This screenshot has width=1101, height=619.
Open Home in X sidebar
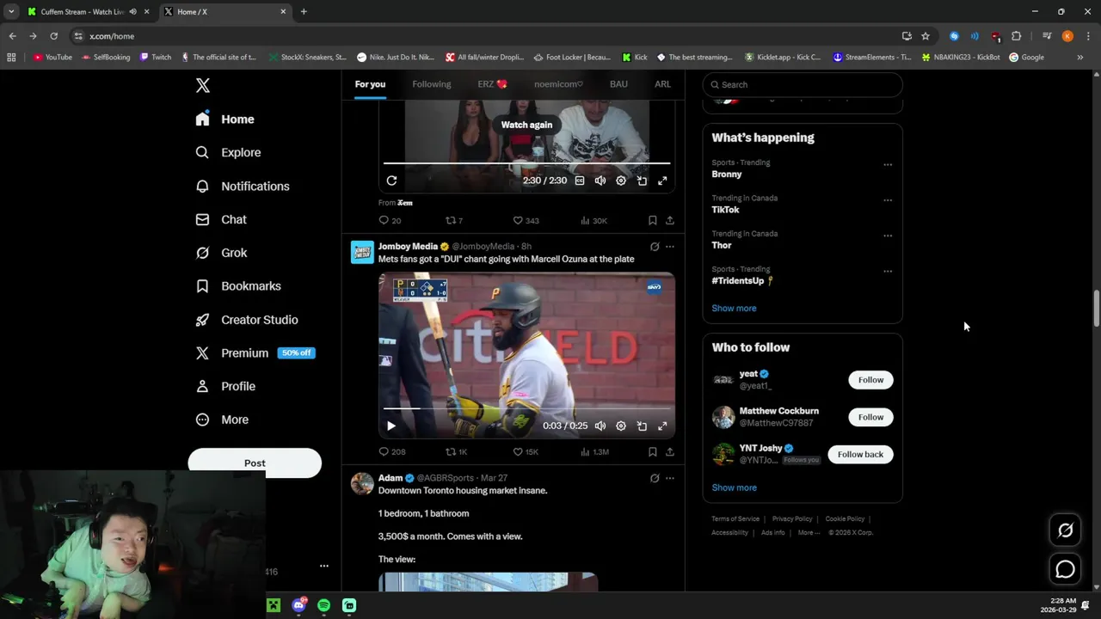[225, 120]
